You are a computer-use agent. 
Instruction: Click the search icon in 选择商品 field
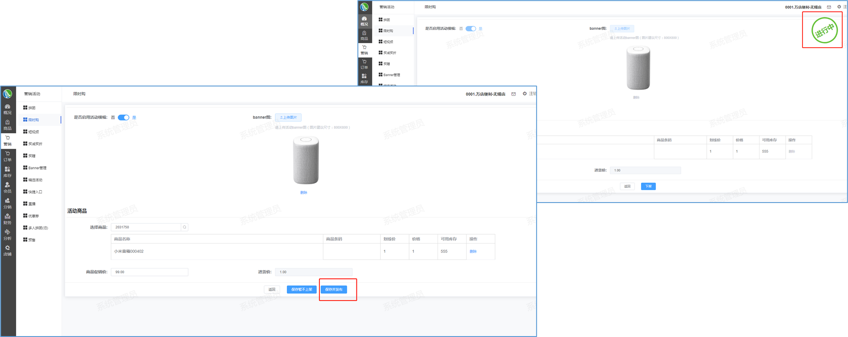[185, 227]
